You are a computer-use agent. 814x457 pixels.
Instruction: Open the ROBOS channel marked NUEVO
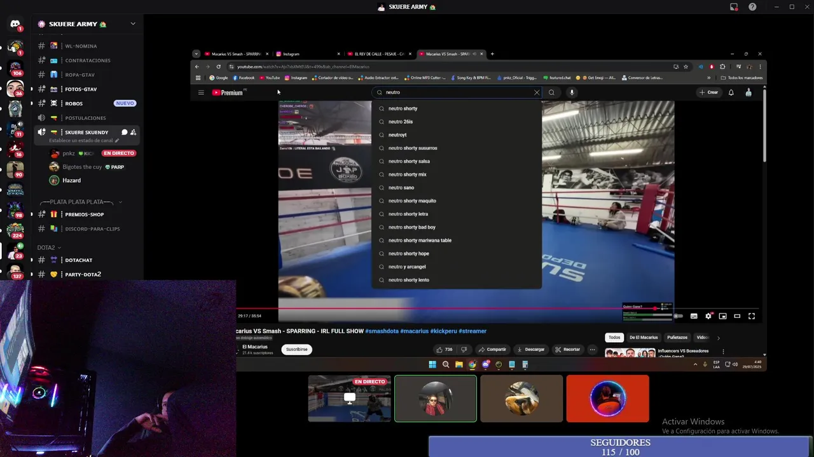tap(85, 103)
